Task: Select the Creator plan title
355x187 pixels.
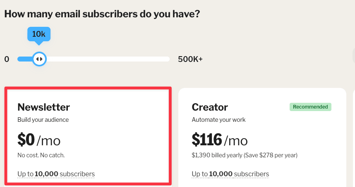Action: click(210, 107)
